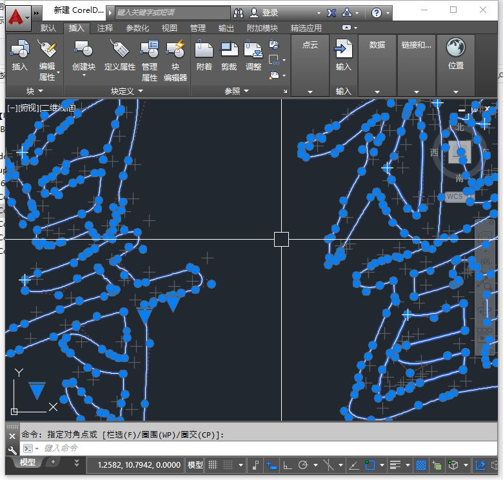Image resolution: width=503 pixels, height=480 pixels.
Task: Toggle polar tracking in status bar
Action: pos(303,465)
